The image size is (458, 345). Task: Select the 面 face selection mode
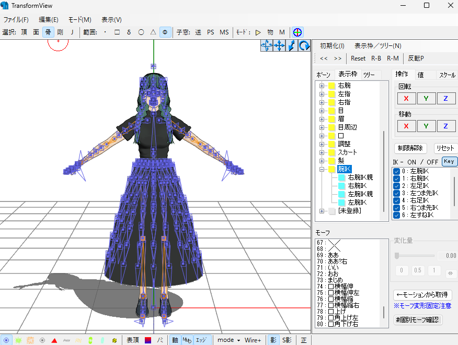tap(36, 32)
